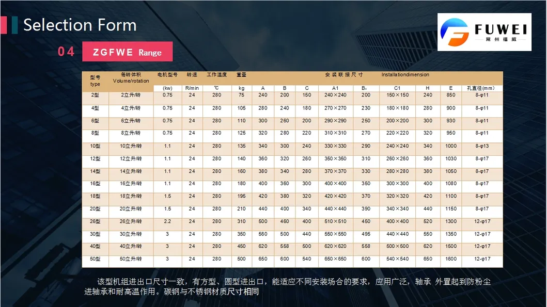Image resolution: width=547 pixels, height=307 pixels.
Task: Select the red ZGFWE Range label
Action: click(x=127, y=52)
